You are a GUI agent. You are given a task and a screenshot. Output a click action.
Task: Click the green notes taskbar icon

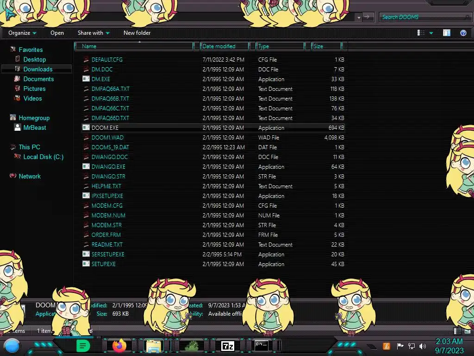coord(83,346)
